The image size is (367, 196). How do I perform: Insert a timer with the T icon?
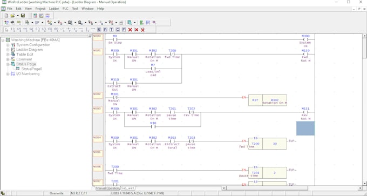[x=111, y=30]
